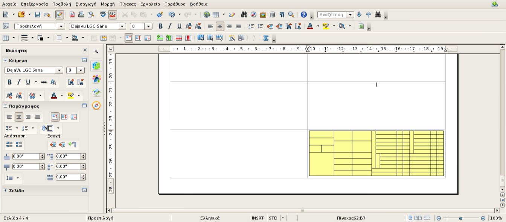Image resolution: width=506 pixels, height=222 pixels.
Task: Open the font name dropdown in toolbar
Action: coord(122,26)
